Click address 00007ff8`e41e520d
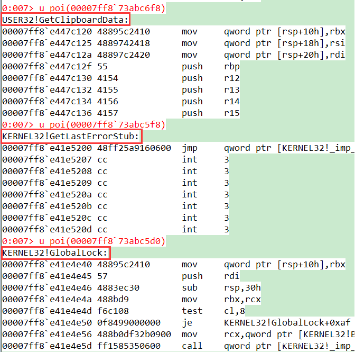The image size is (355, 352). pyautogui.click(x=47, y=230)
